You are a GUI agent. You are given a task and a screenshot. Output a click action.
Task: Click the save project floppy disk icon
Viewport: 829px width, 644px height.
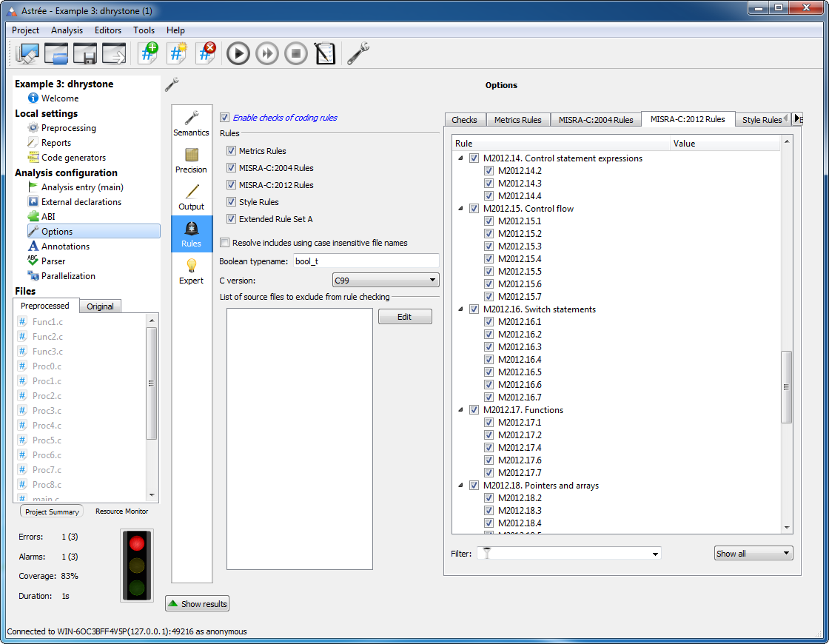(84, 53)
